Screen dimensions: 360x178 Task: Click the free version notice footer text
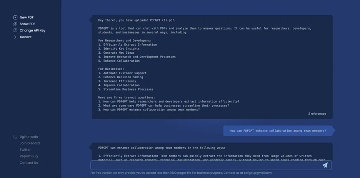click(181, 173)
